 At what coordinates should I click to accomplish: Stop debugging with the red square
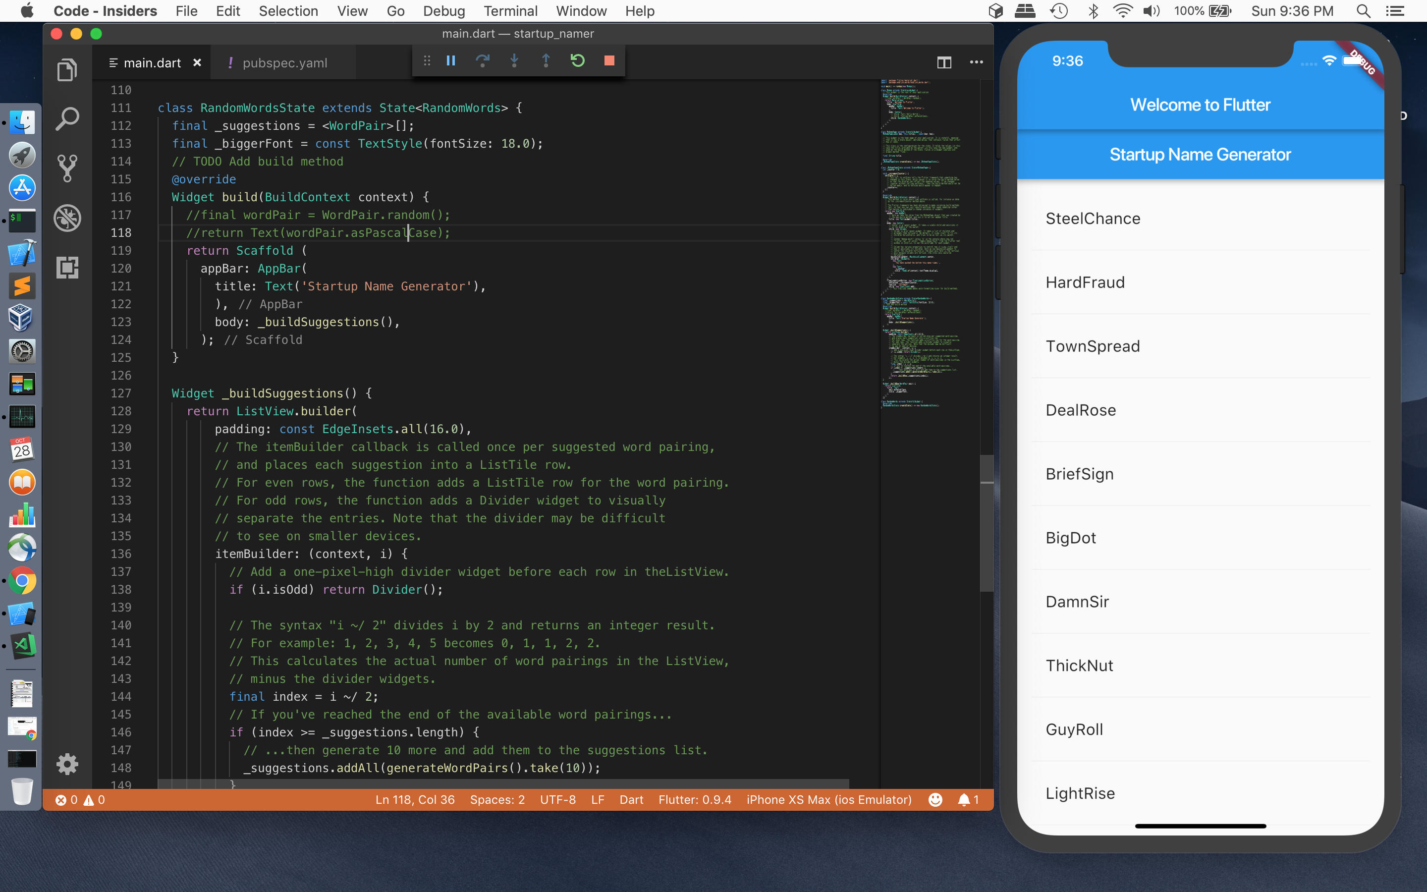609,61
